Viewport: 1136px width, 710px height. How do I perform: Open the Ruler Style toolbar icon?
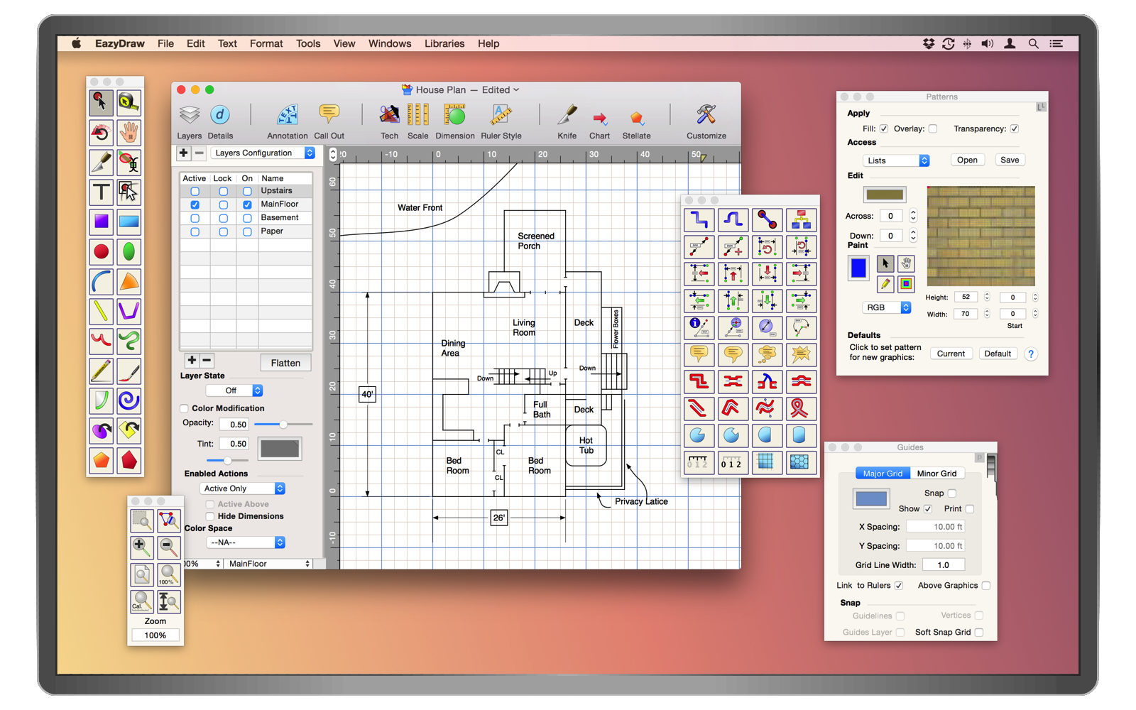501,121
